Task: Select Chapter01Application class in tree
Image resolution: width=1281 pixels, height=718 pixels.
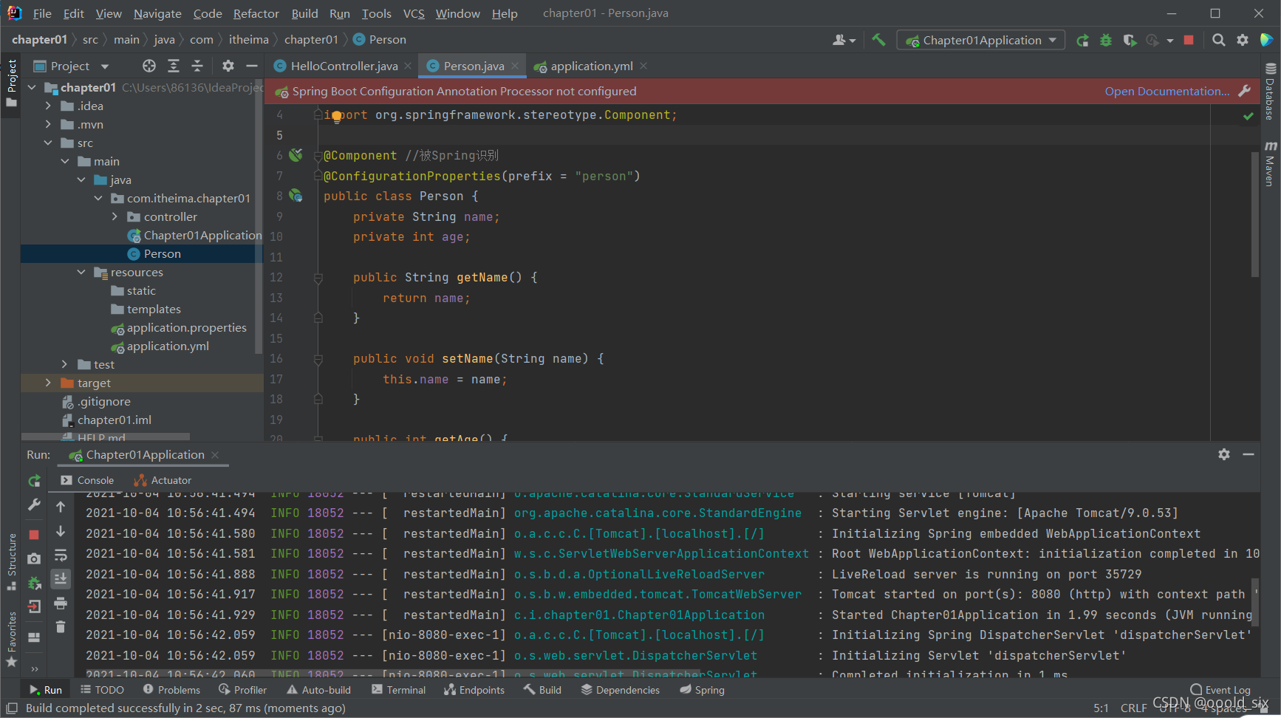Action: click(194, 235)
